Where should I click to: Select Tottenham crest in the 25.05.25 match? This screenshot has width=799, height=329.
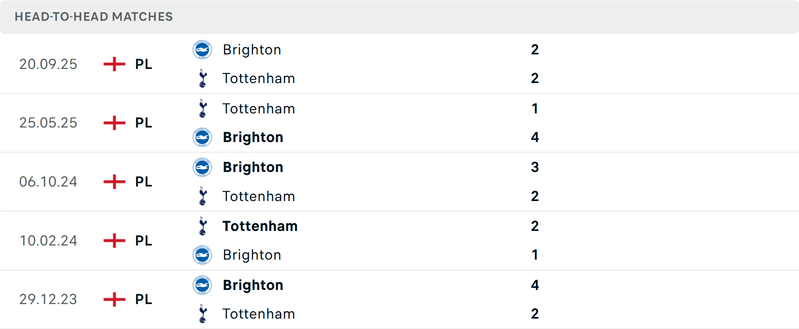[203, 109]
